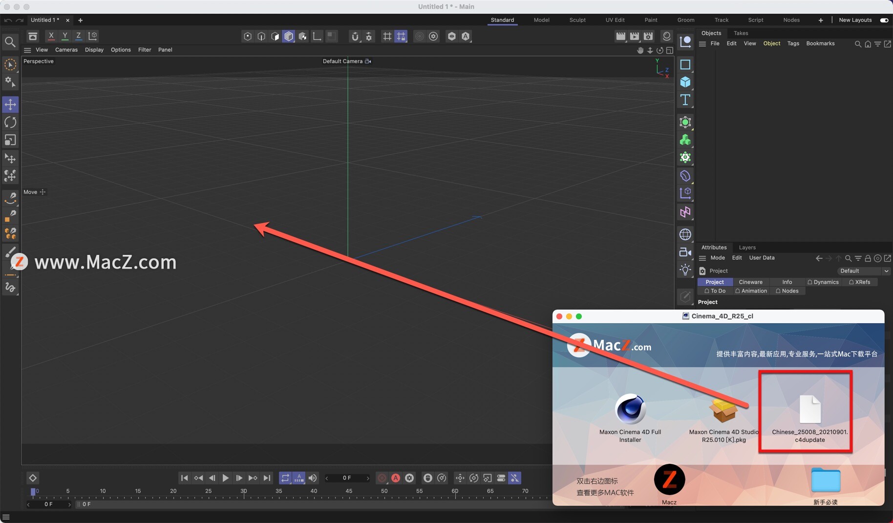The width and height of the screenshot is (893, 523).
Task: Add new document tab with plus
Action: coord(80,20)
